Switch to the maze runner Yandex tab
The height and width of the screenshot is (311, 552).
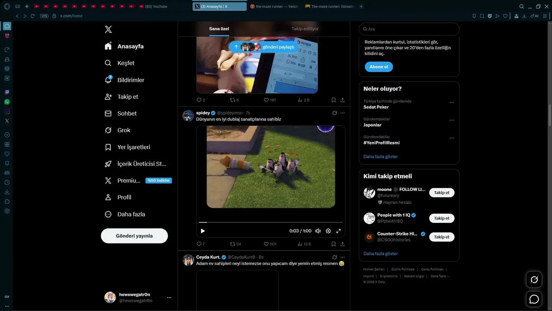pos(275,6)
